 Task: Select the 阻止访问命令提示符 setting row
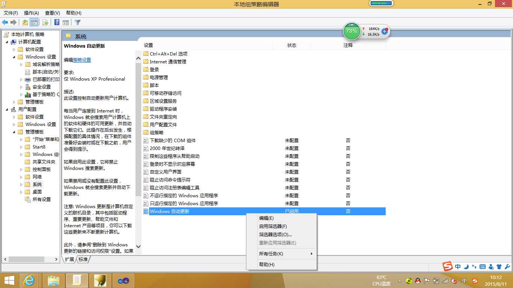pos(264,180)
